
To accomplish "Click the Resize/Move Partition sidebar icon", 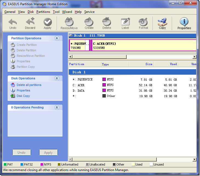I will tap(13, 56).
